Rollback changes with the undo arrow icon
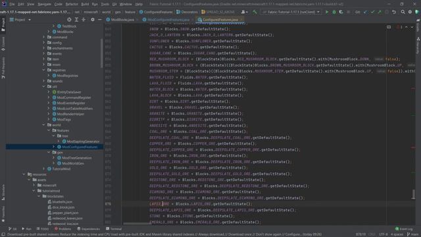 pos(394,12)
